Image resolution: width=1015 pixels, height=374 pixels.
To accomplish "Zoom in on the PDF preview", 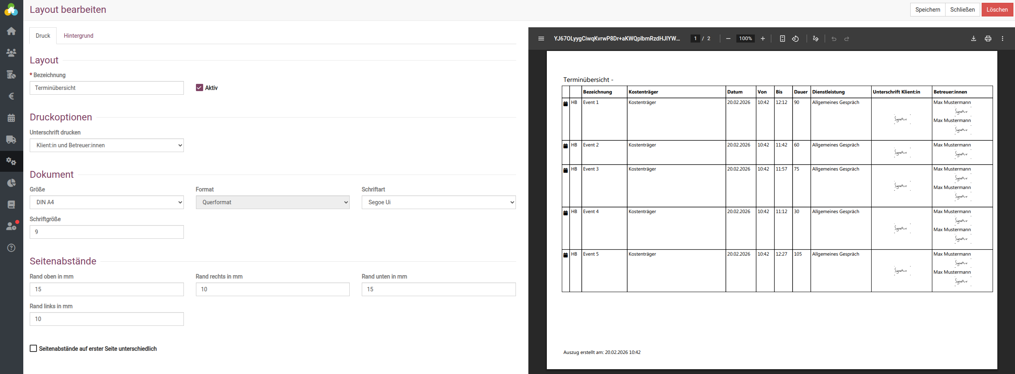I will click(762, 39).
